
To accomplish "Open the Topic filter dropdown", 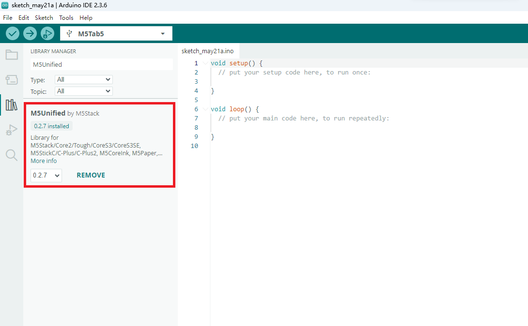I will point(83,91).
